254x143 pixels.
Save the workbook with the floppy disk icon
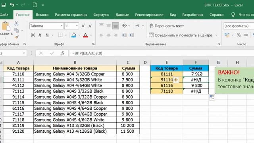[4, 5]
